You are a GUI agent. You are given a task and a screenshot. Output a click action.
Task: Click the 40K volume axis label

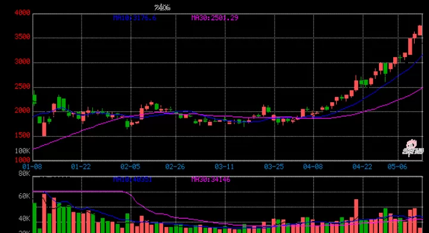point(24,219)
